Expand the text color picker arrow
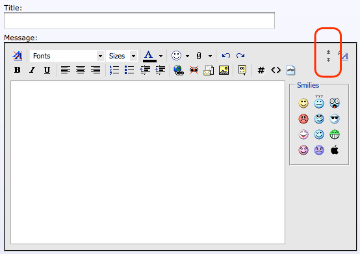Screen dimensions: 360x254 (x=161, y=56)
